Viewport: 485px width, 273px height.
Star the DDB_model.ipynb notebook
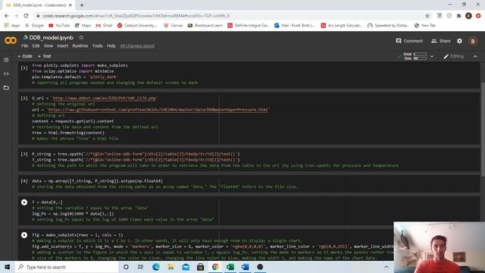pos(81,37)
